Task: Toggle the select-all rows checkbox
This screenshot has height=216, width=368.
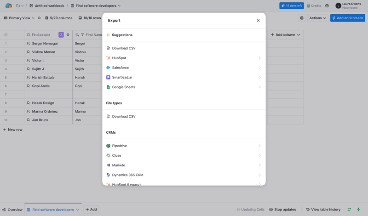Action: click(x=6, y=35)
